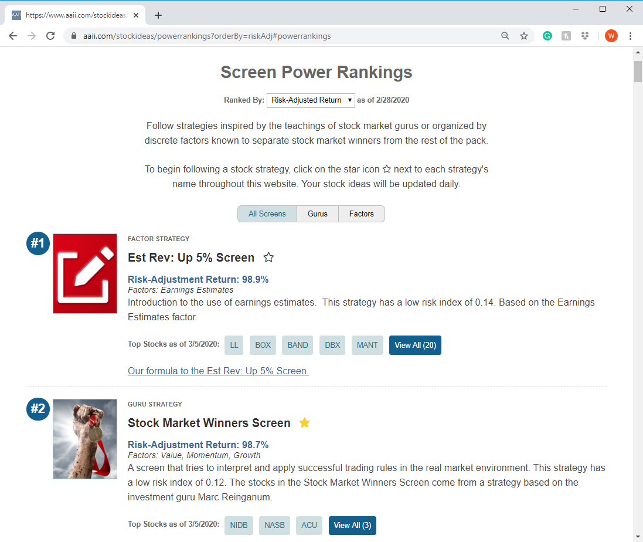Viewport: 643px width, 542px height.
Task: Unfollow the Stock Market Winners Screen star
Action: tap(304, 422)
